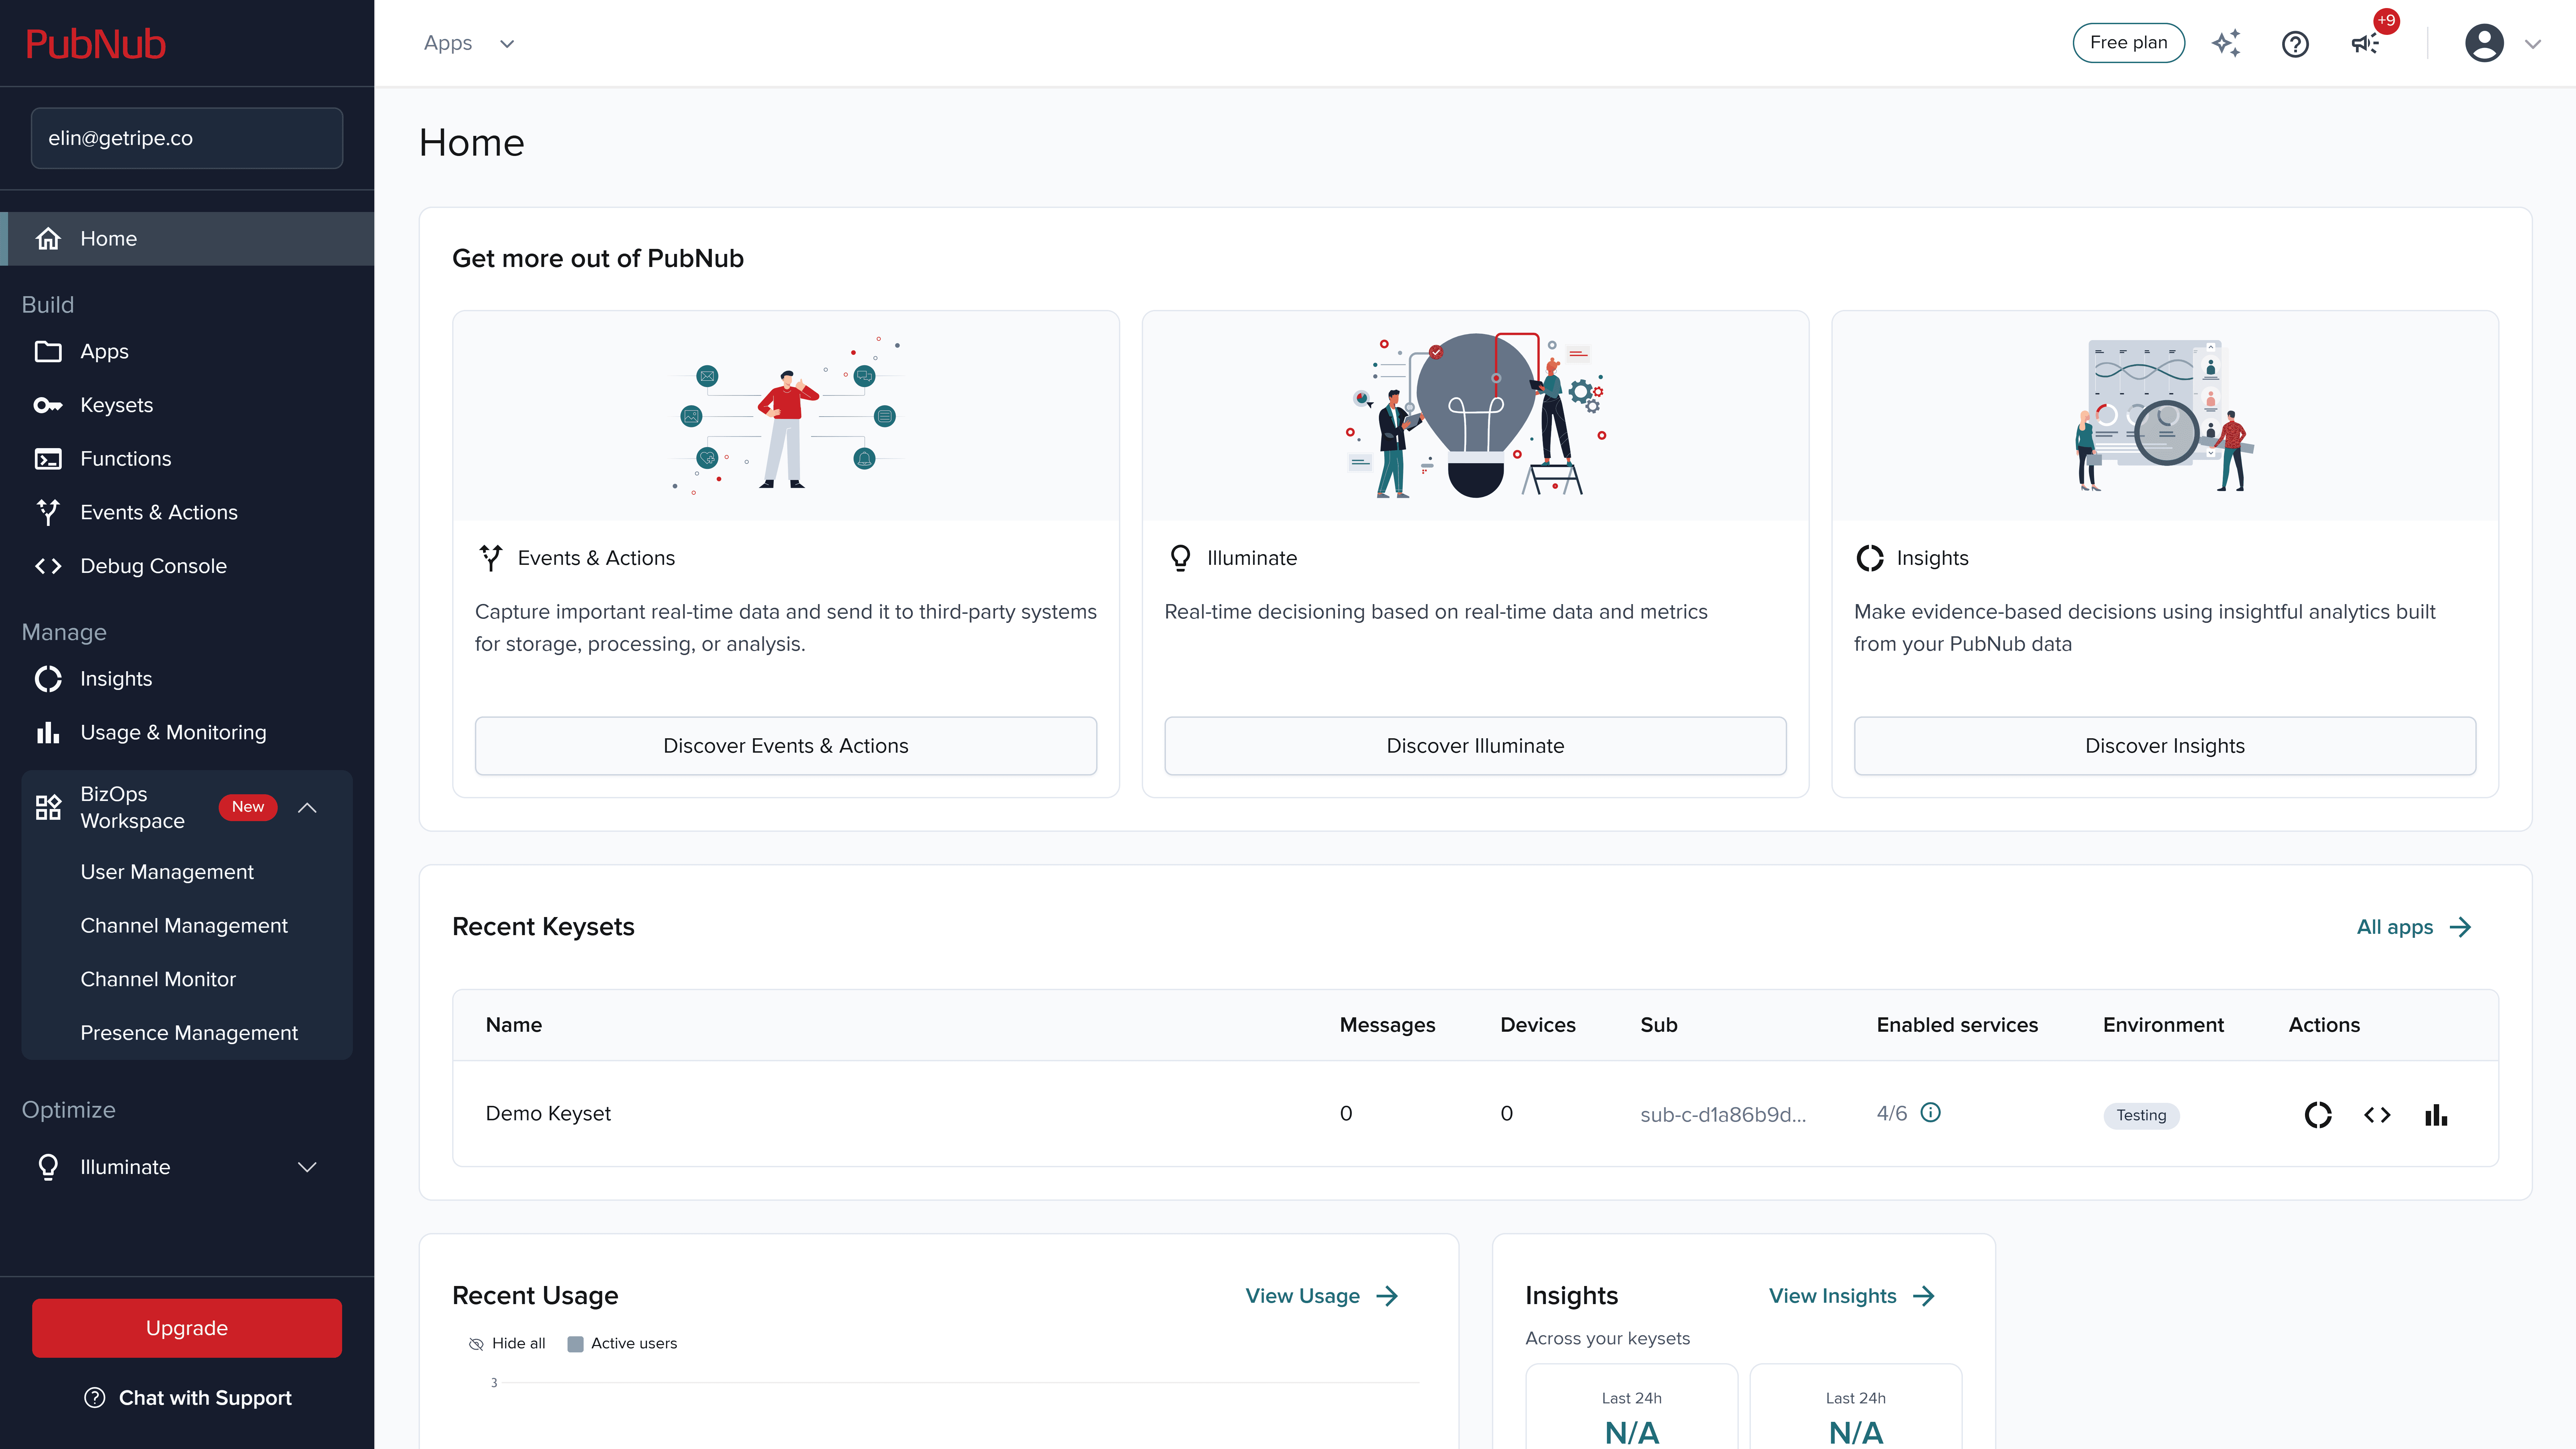Click the Insights card ring title icon

(1870, 558)
